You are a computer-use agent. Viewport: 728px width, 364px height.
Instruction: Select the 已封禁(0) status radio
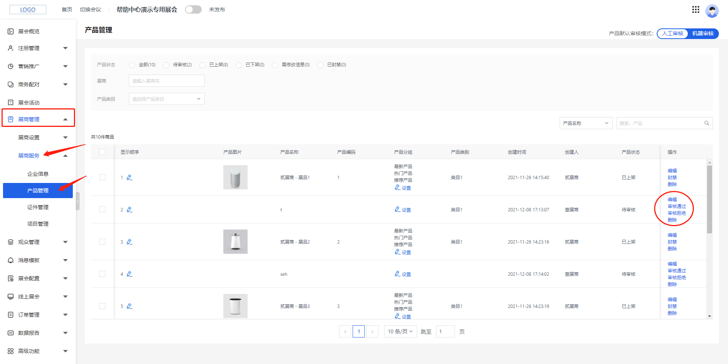[x=320, y=65]
